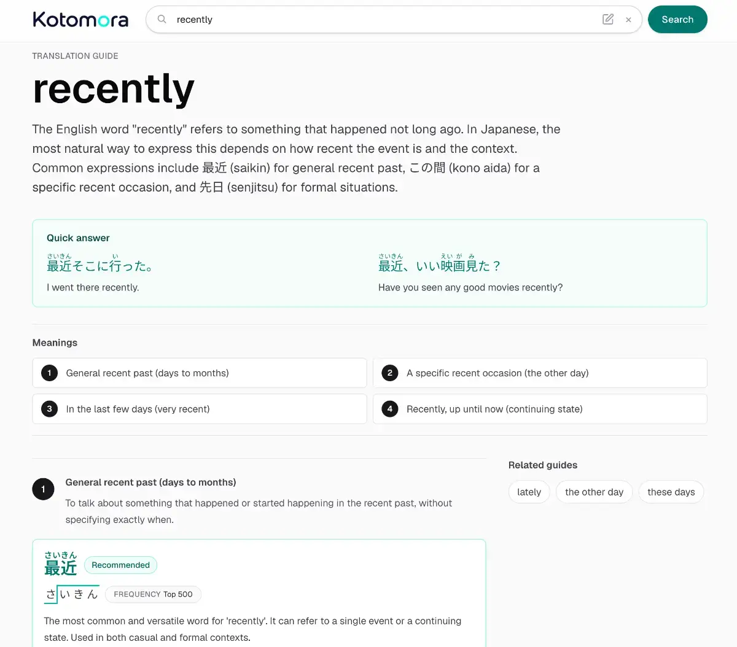Screen dimensions: 737x647
Task: Open the edit note icon in the search bar
Action: (x=608, y=19)
